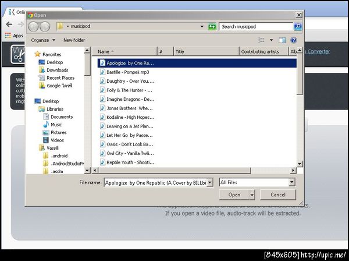Click the Cancel button
349x261 pixels.
coord(278,195)
